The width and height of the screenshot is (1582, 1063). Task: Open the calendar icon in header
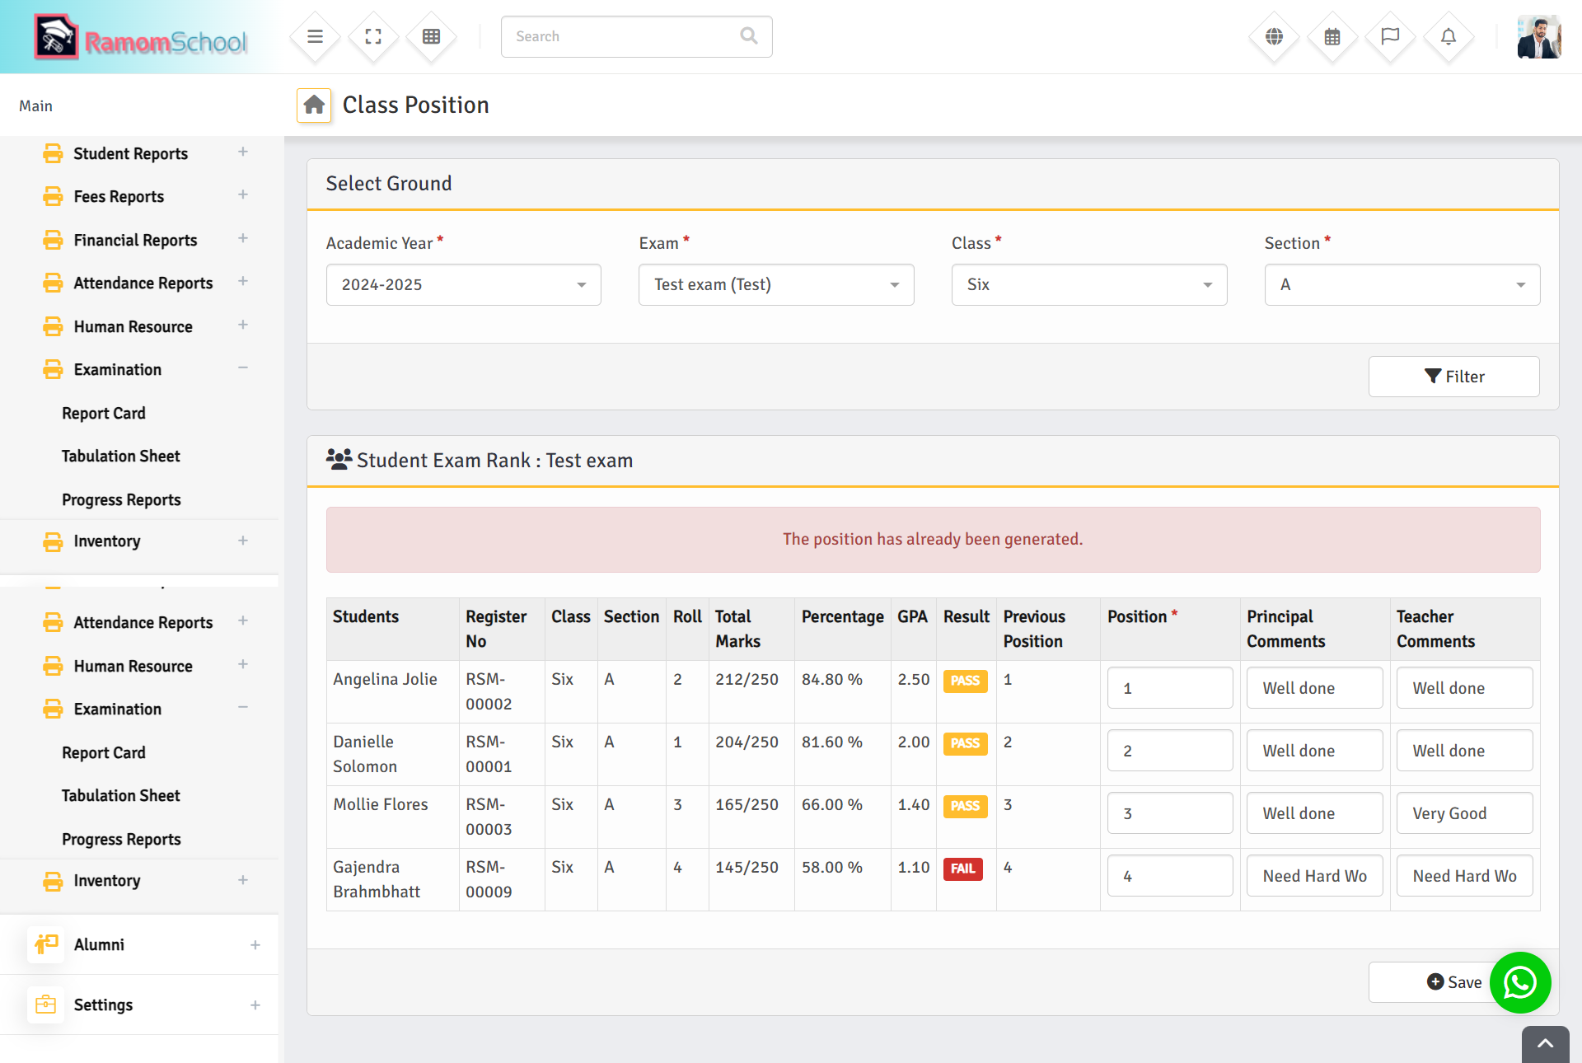[1332, 36]
